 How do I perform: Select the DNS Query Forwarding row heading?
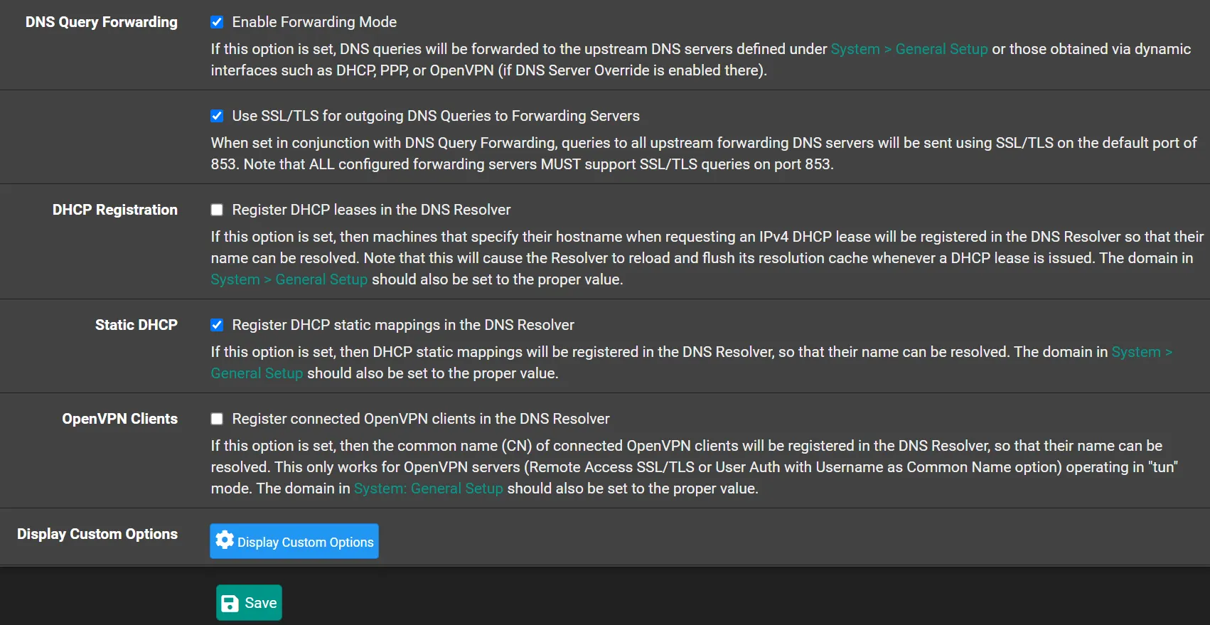click(102, 22)
